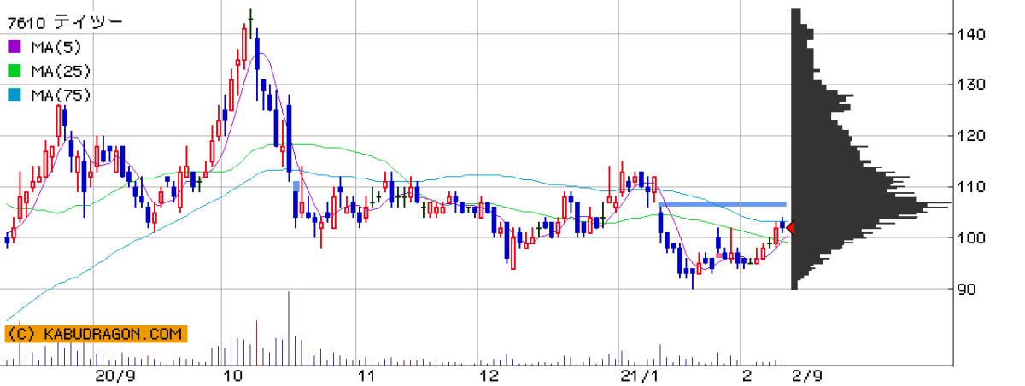
Task: Click the blue MA(75) legend swatch
Action: tap(14, 96)
